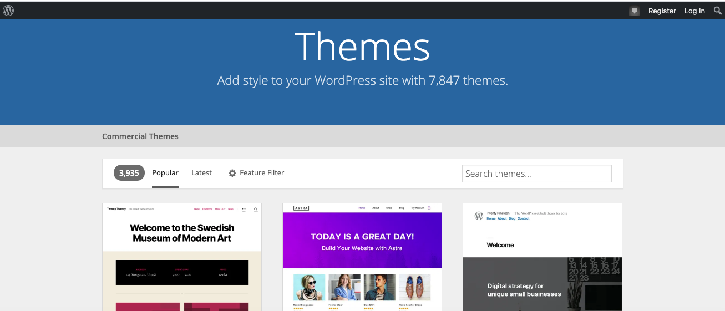Switch to the Popular tab
Image resolution: width=725 pixels, height=311 pixels.
(x=165, y=173)
